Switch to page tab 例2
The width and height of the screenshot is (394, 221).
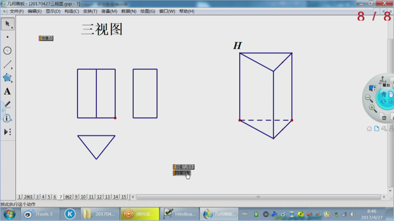[68, 197]
